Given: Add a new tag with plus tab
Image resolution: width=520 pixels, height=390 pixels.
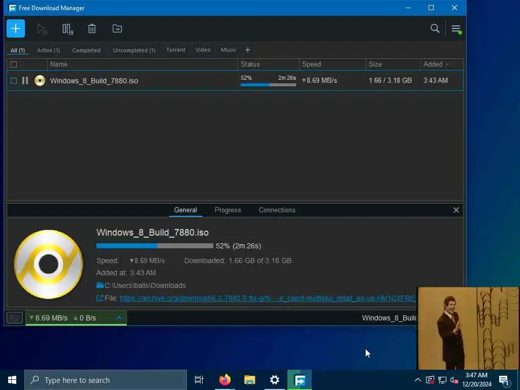Looking at the screenshot, I should click(248, 50).
